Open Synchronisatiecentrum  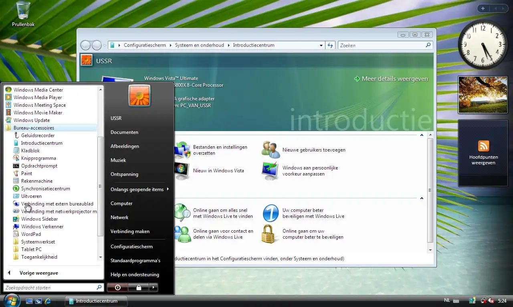click(42, 189)
